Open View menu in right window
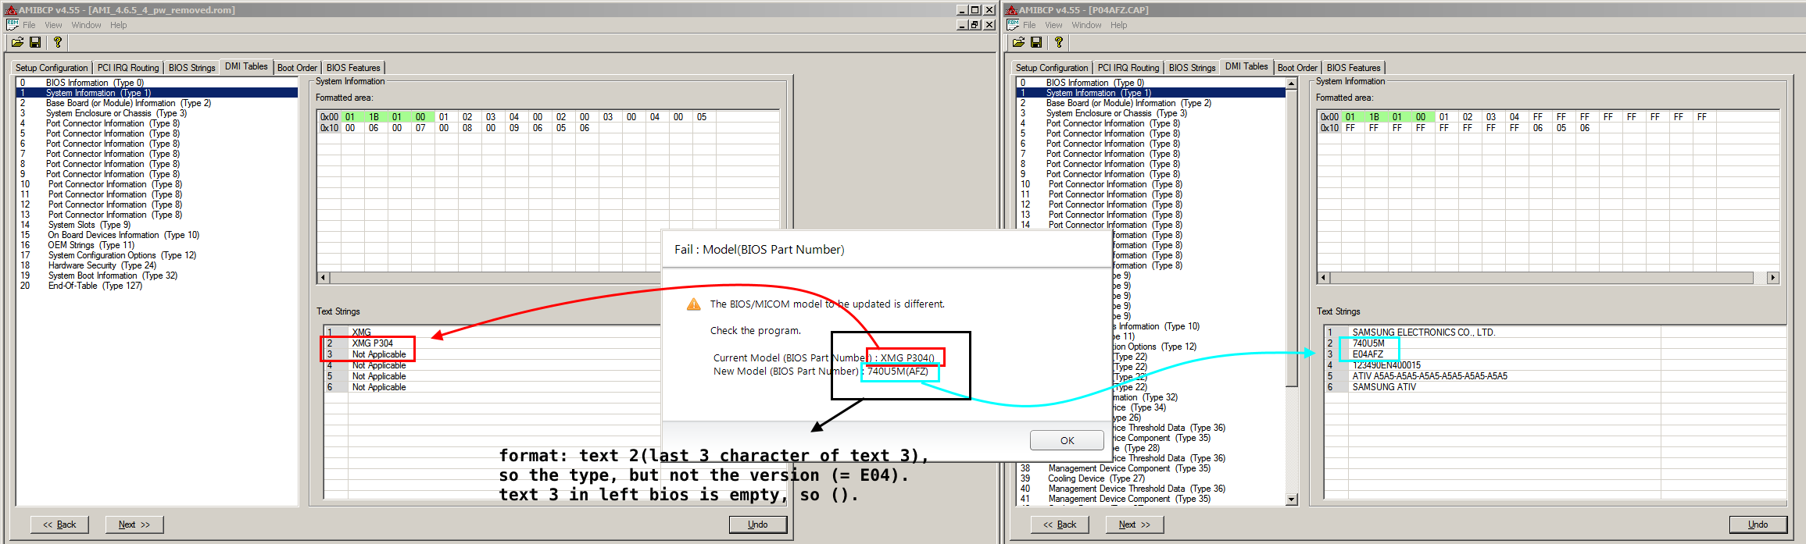 1053,25
